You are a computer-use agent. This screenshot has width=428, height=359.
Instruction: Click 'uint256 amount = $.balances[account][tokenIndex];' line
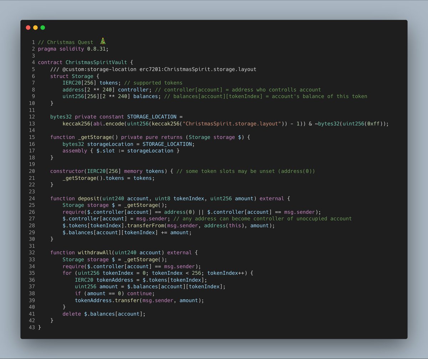151,287
